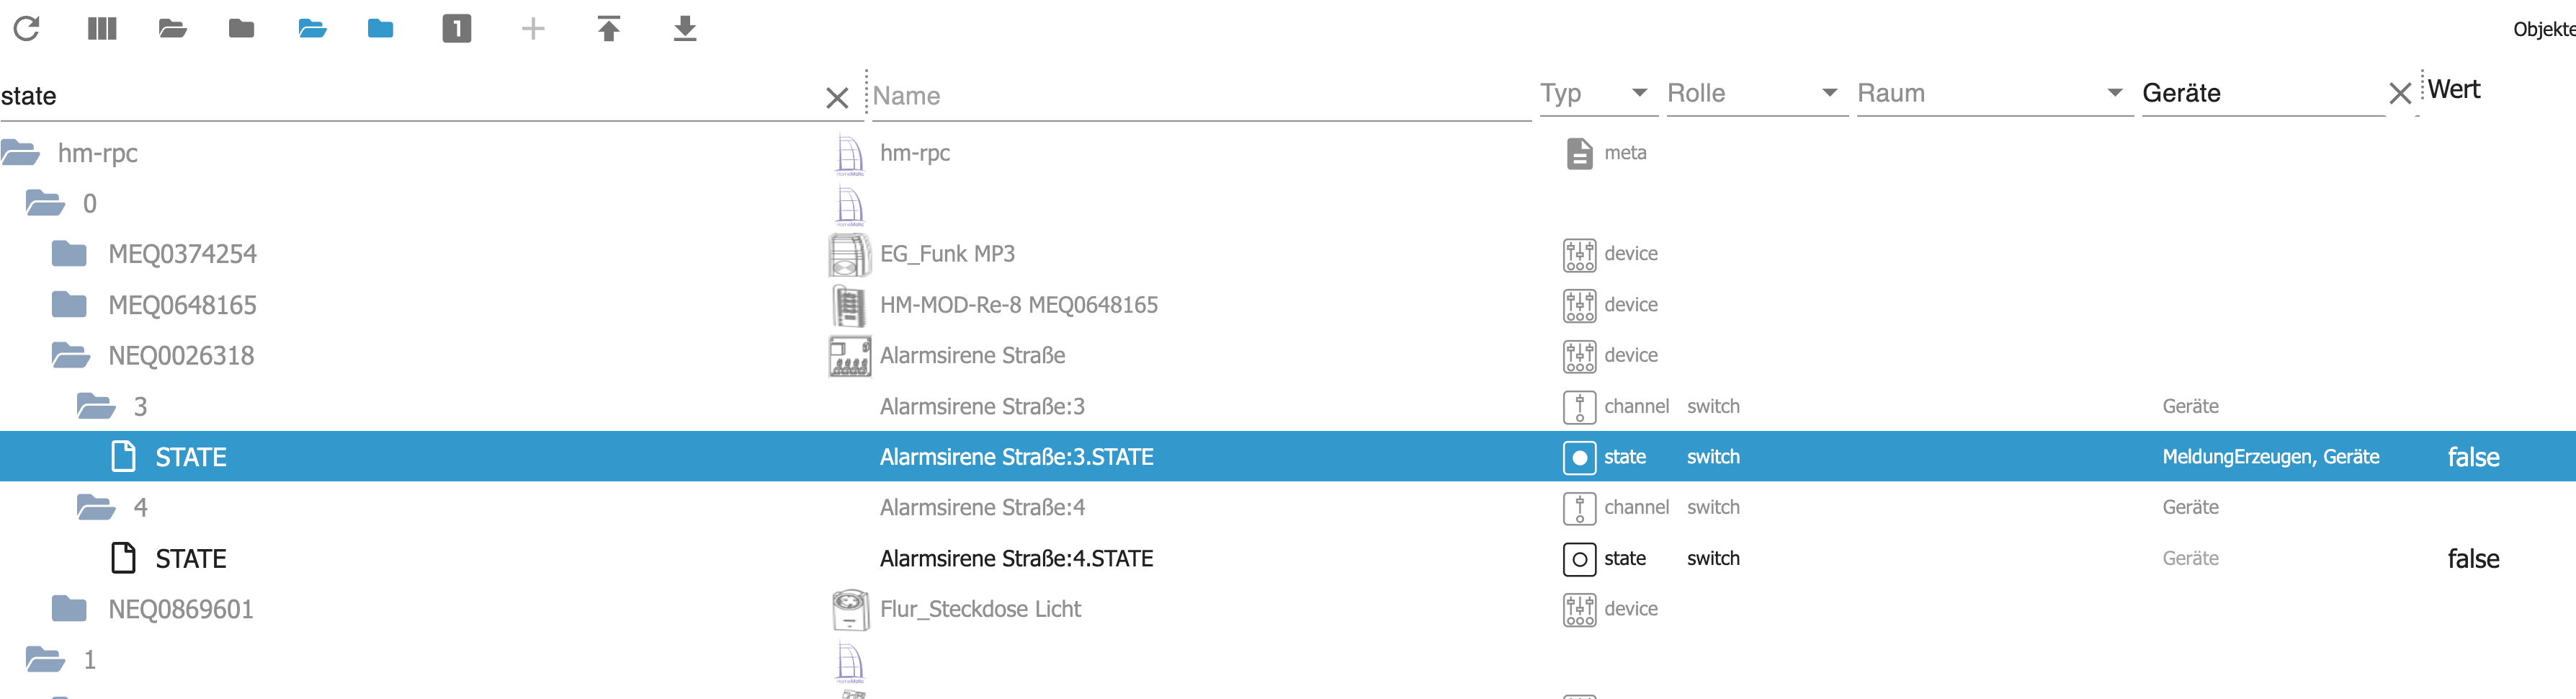Click the blue closed folder icon

coord(380,28)
